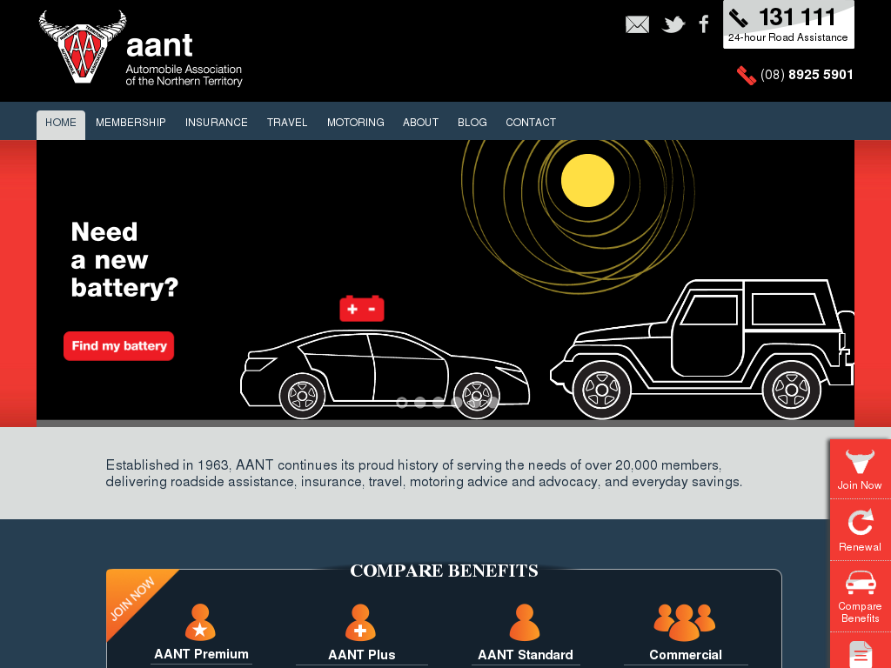Click the orange JOIN NOW corner ribbon
This screenshot has height=668, width=891.
134,597
